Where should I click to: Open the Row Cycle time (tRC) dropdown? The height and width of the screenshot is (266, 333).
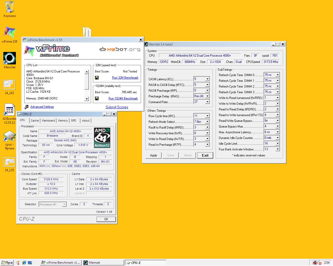tap(207, 116)
